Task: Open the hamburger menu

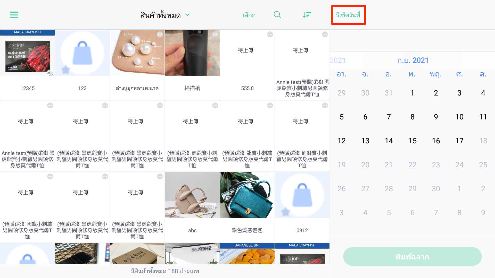Action: pos(14,15)
